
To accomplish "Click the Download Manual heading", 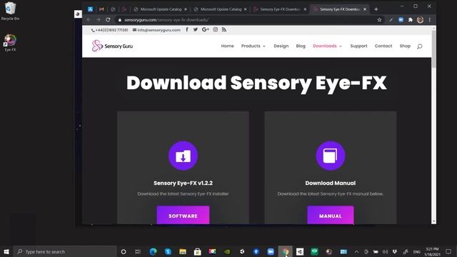I will (330, 183).
